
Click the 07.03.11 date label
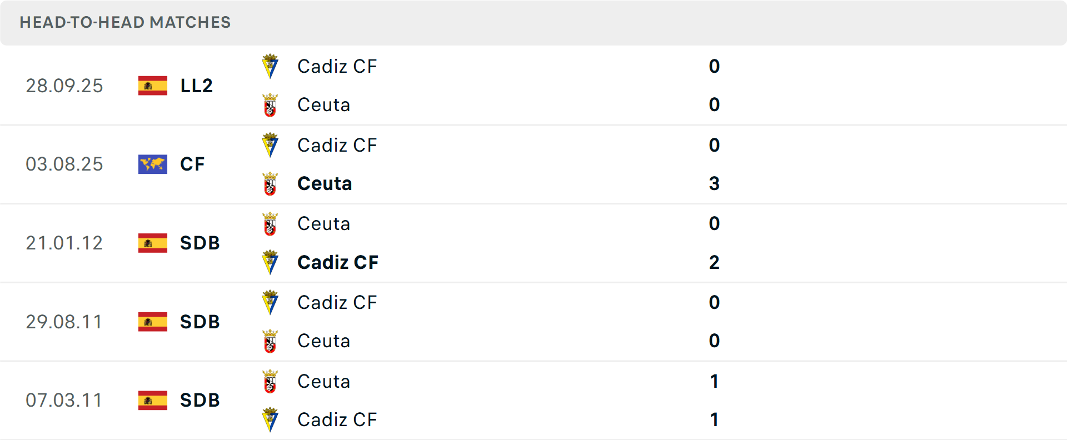point(64,400)
